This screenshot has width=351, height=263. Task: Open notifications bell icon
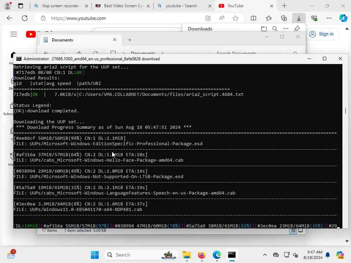[x=328, y=255]
